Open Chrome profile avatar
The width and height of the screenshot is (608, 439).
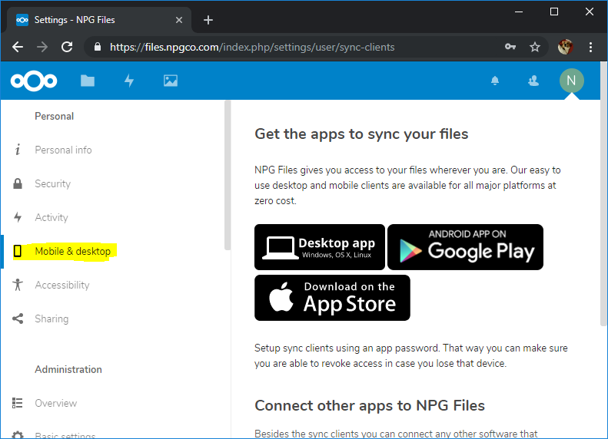click(x=566, y=48)
